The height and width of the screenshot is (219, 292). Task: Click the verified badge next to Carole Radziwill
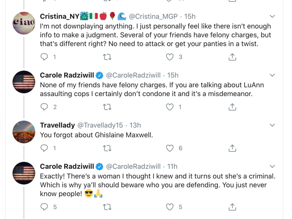point(99,75)
